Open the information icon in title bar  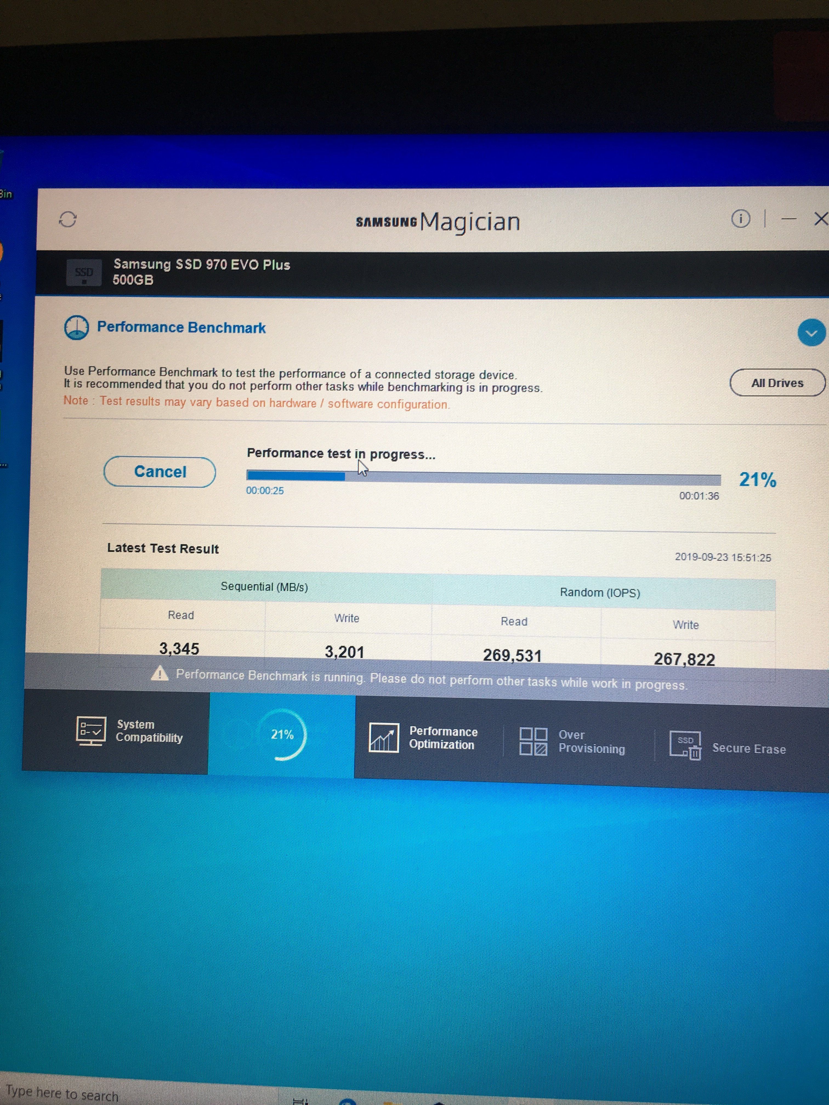[x=740, y=219]
